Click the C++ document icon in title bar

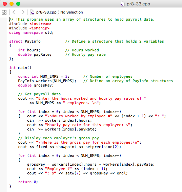(123, 4)
